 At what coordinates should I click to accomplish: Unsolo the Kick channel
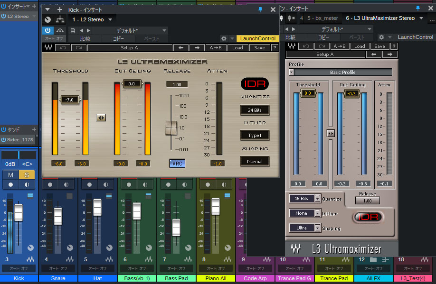tap(26, 175)
